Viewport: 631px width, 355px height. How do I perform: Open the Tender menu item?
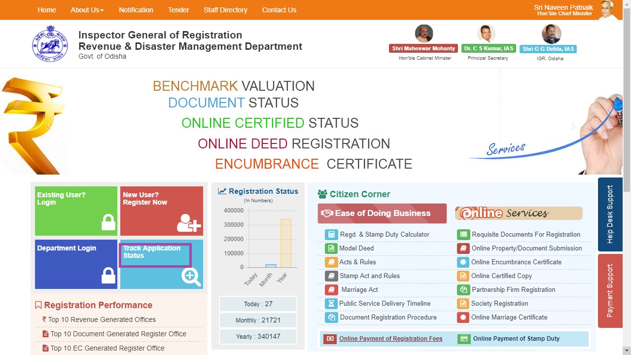coord(178,10)
